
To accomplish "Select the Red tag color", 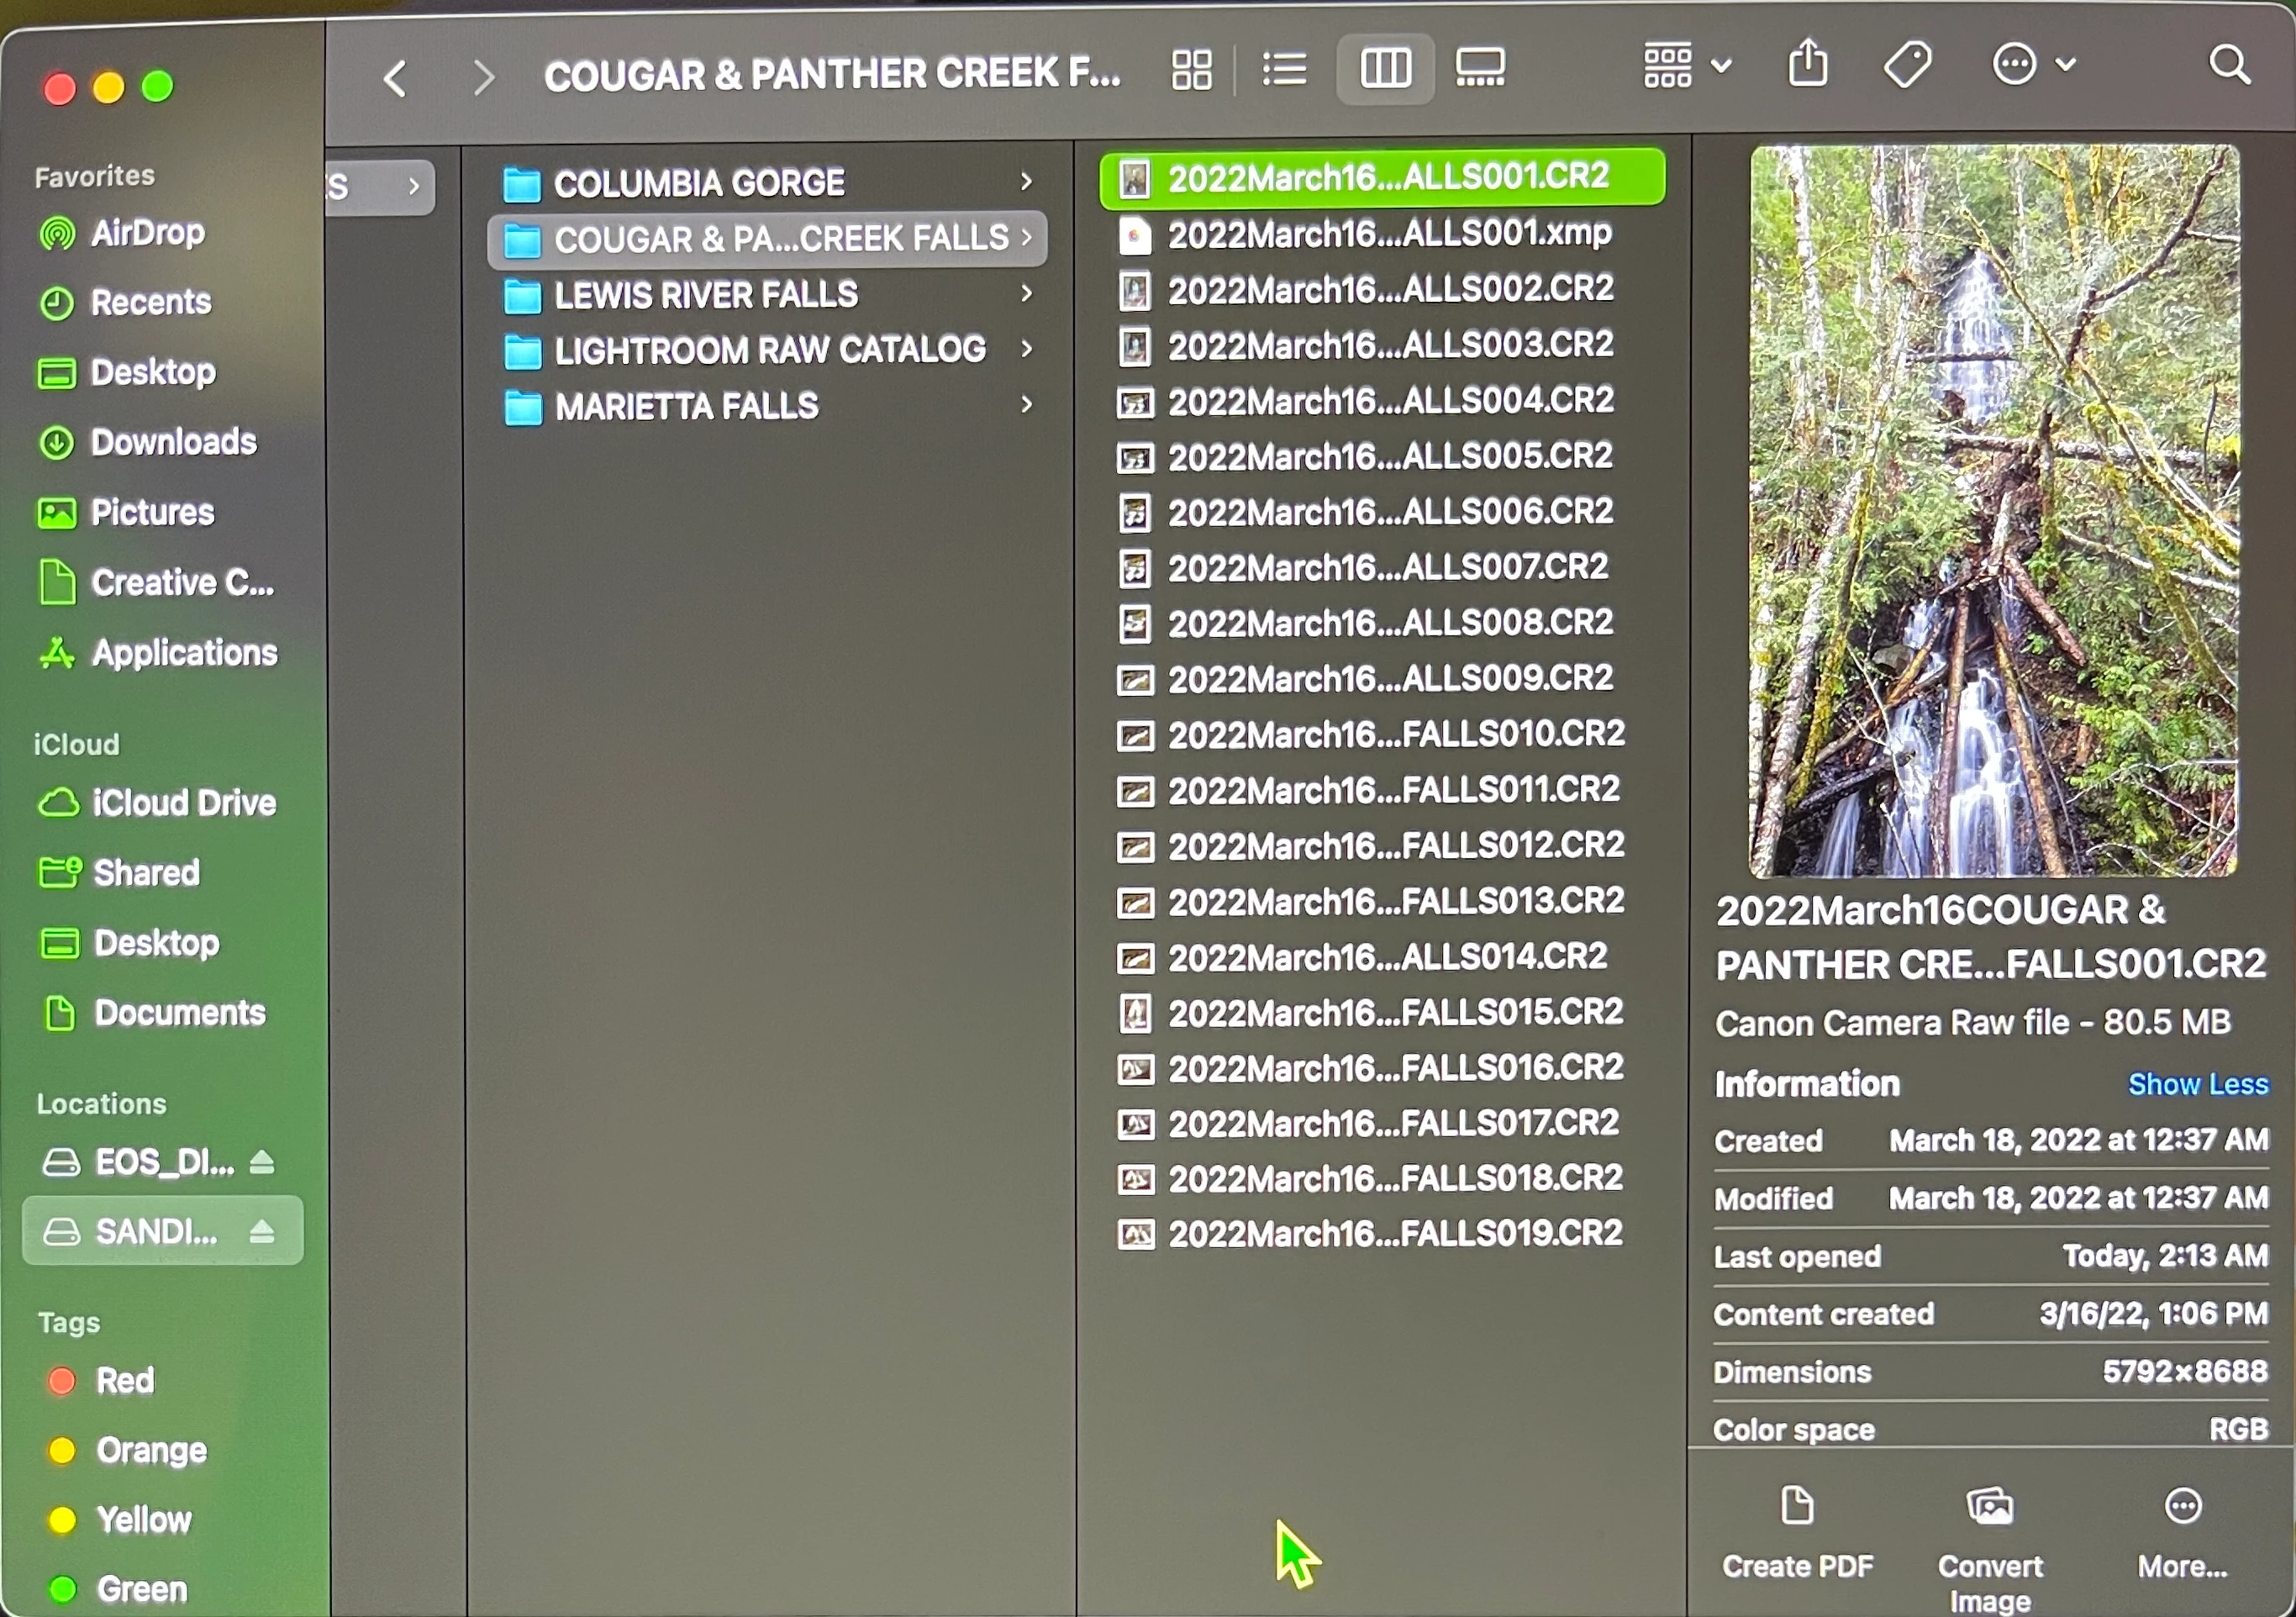I will pos(123,1381).
